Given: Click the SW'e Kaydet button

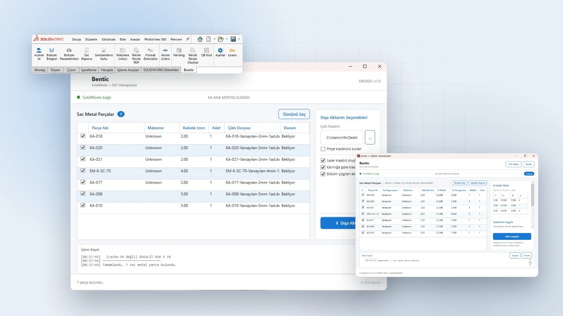Looking at the screenshot, I should [512, 237].
